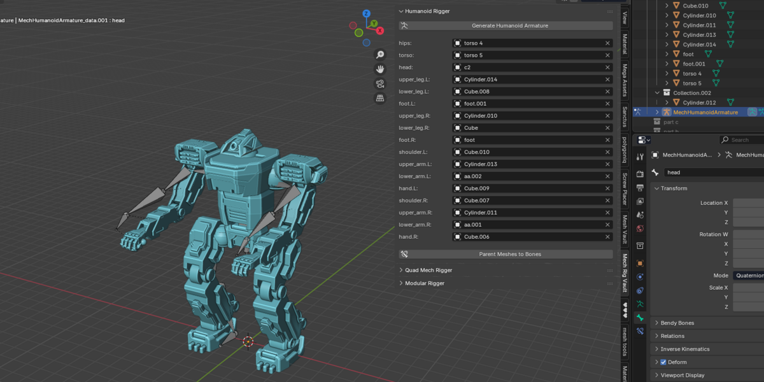Open Rotation Mode Quaternion dropdown
This screenshot has width=764, height=382.
point(748,276)
